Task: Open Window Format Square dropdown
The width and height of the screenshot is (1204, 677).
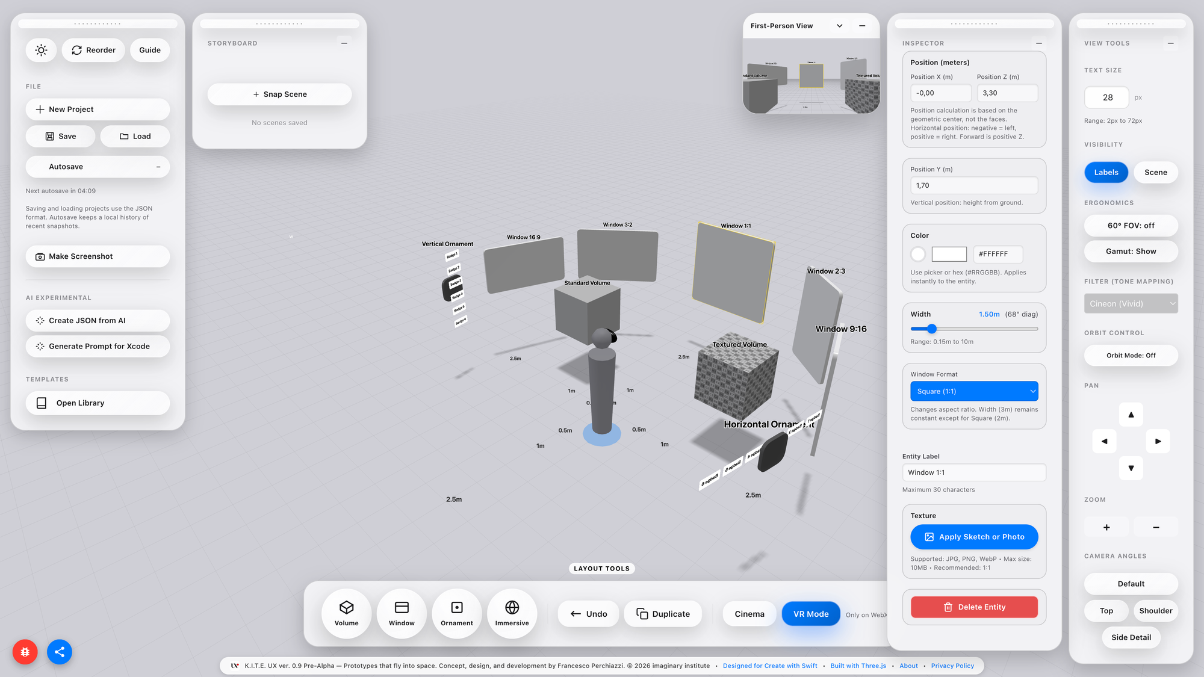Action: pos(973,391)
